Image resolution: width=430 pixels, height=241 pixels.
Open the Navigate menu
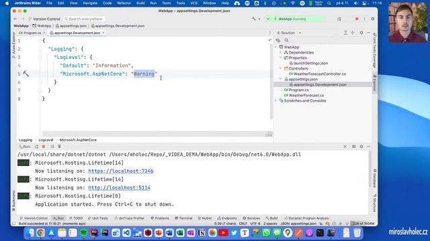click(x=90, y=3)
